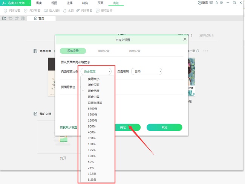
Task: Click the 打开 open file label
Action: [x=63, y=158]
